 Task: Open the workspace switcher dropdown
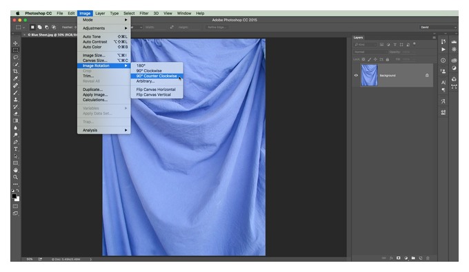pyautogui.click(x=438, y=27)
